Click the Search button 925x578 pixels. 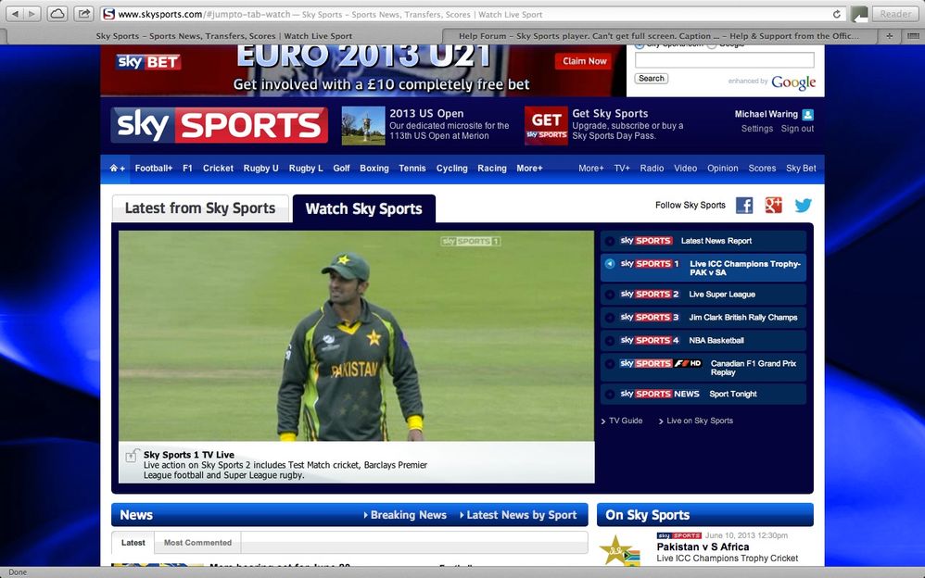click(x=652, y=79)
